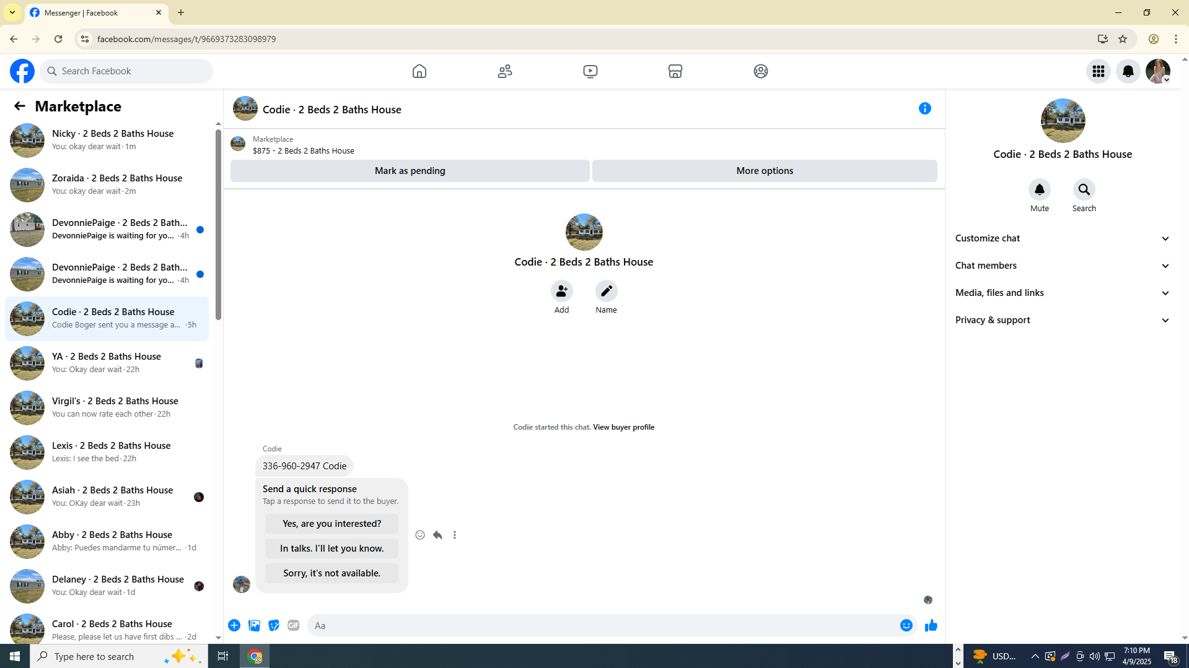1189x668 pixels.
Task: Search in conversation
Action: point(1084,189)
